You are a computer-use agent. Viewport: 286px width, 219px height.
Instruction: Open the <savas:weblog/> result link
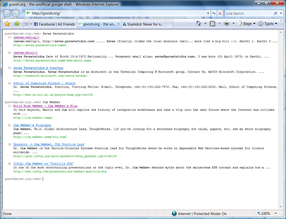tap(26, 37)
